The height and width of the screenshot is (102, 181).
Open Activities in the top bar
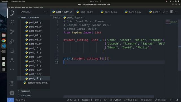[5, 1]
